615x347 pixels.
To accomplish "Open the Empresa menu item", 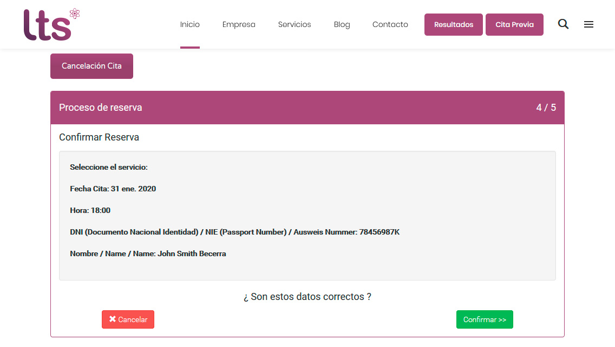I will coord(239,24).
